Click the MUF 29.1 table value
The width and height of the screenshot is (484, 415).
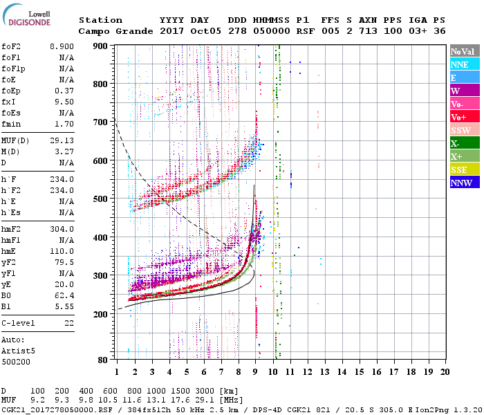click(x=205, y=400)
